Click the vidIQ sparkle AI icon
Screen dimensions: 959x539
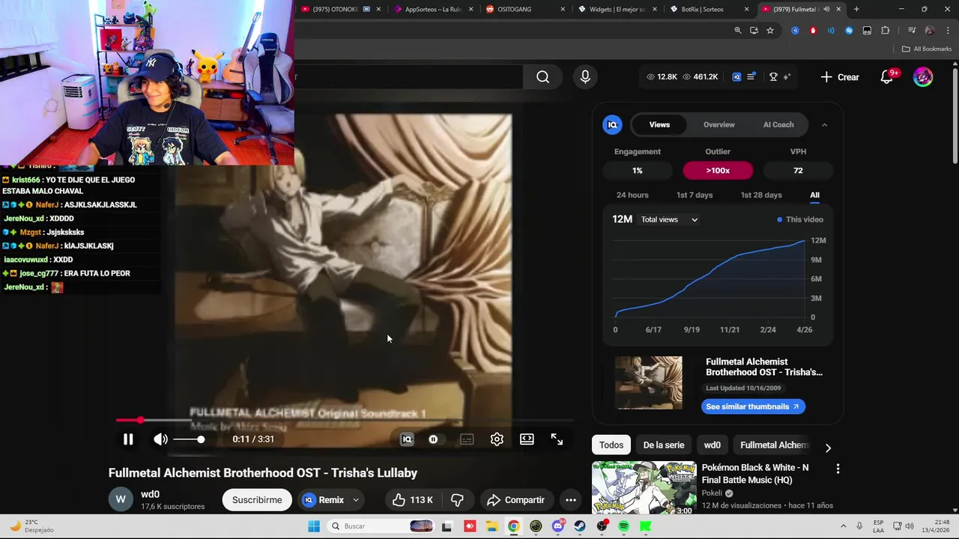pyautogui.click(x=787, y=77)
